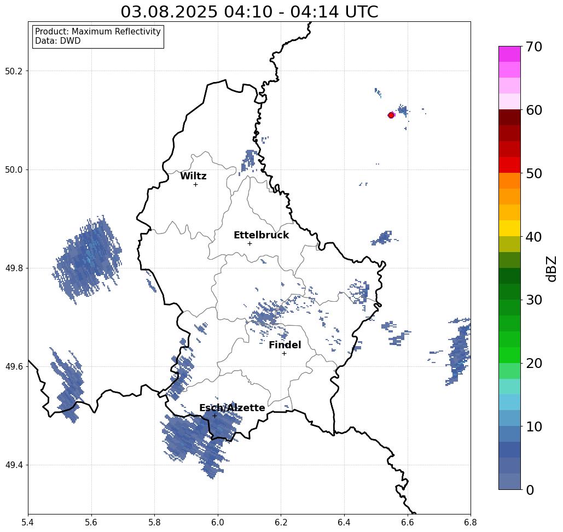The height and width of the screenshot is (532, 563).
Task: Click longitude tick label 6.6
Action: click(x=408, y=522)
